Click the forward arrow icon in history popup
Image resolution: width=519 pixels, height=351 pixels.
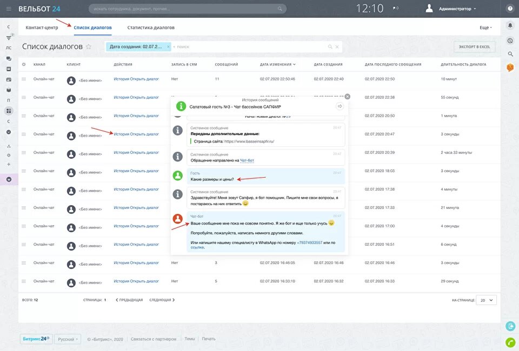[340, 106]
